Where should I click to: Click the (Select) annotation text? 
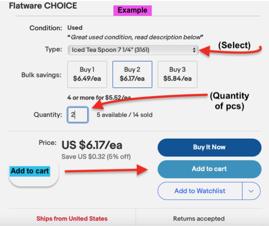[234, 45]
